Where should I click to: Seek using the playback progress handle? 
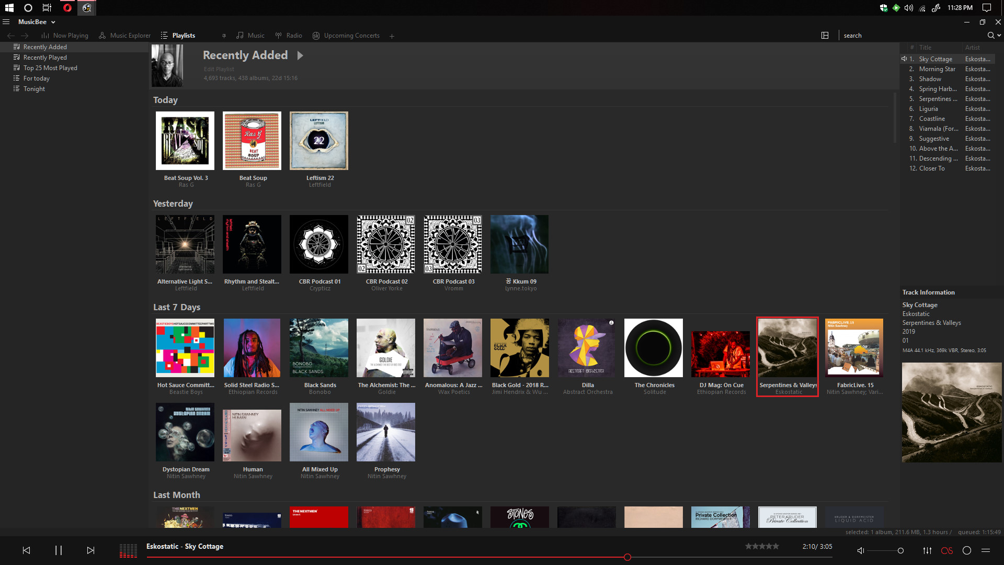click(x=627, y=557)
